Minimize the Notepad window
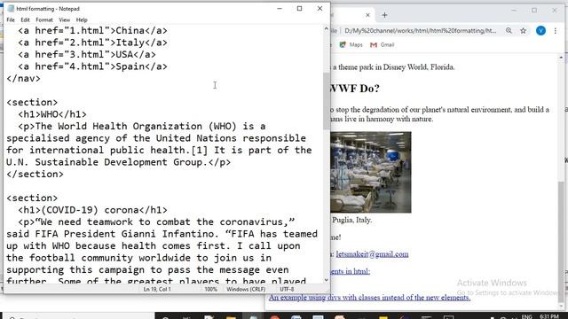 tap(280, 8)
